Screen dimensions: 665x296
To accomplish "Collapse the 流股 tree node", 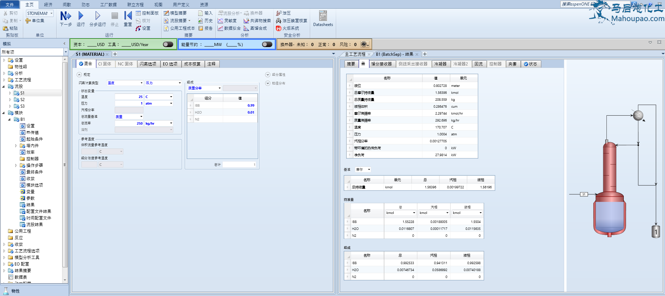I will point(4,87).
